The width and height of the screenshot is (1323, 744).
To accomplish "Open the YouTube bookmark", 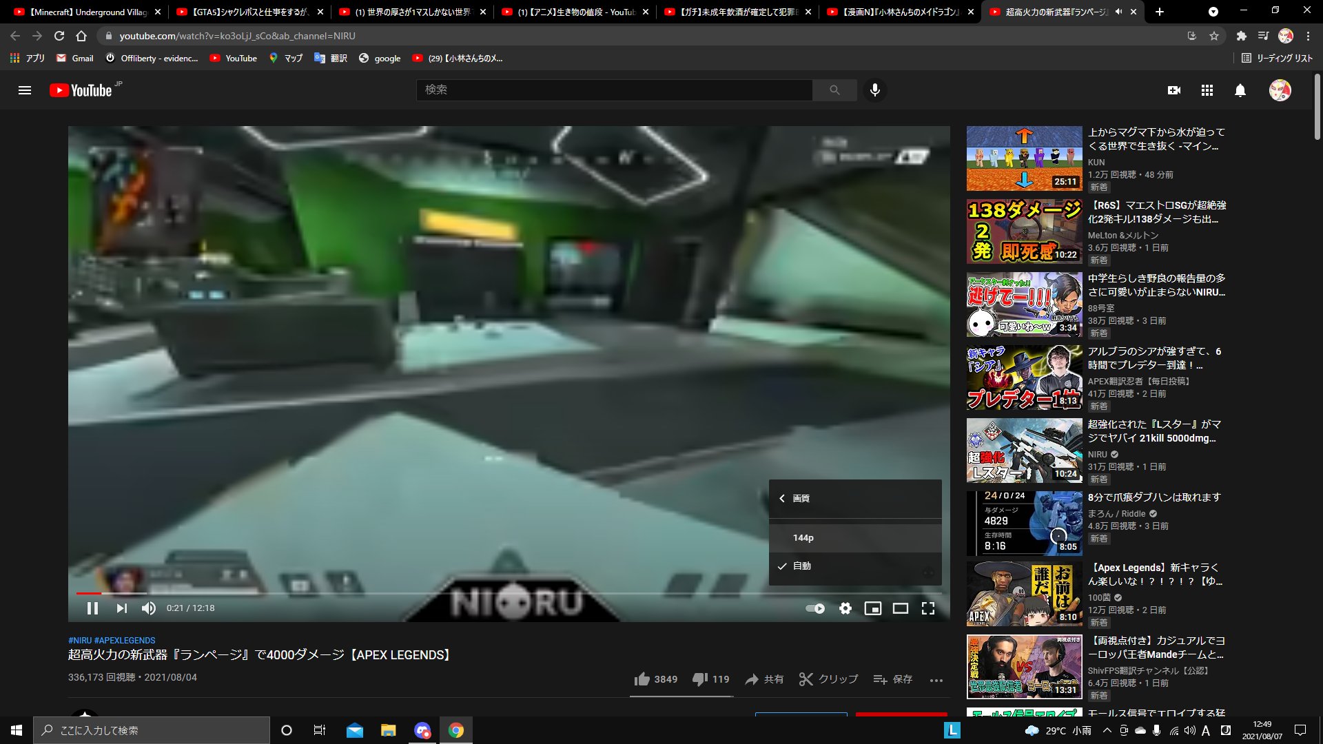I will click(234, 59).
